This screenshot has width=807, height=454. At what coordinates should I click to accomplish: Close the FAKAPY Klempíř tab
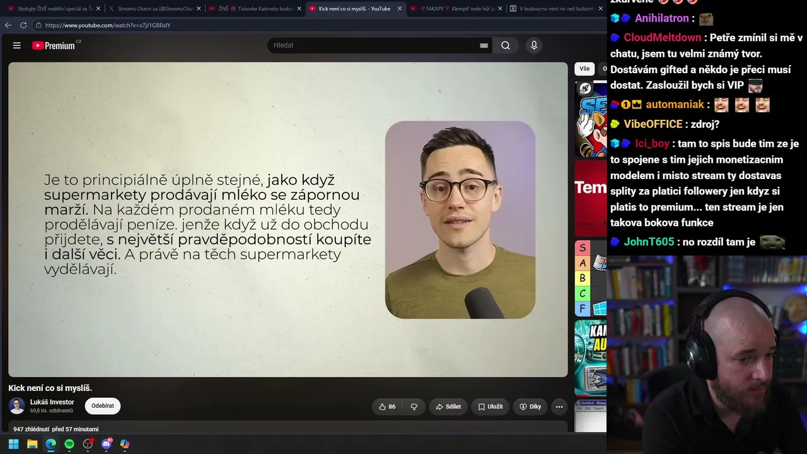tap(500, 9)
